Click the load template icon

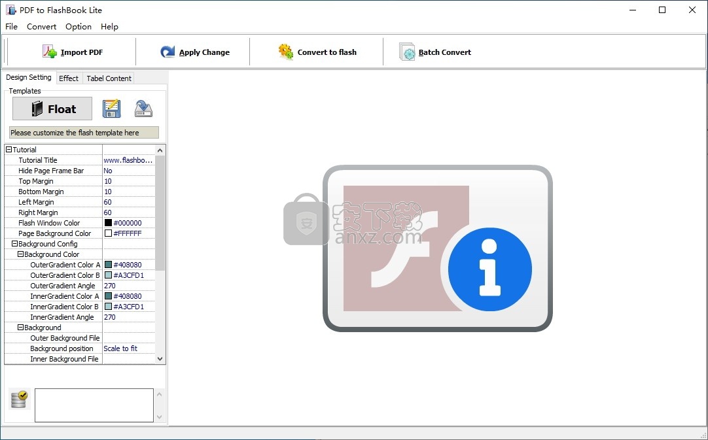143,109
